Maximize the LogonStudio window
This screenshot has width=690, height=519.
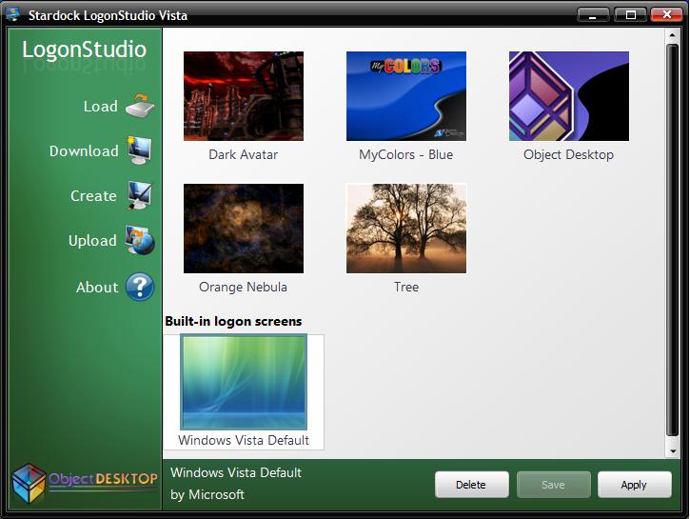[x=631, y=14]
